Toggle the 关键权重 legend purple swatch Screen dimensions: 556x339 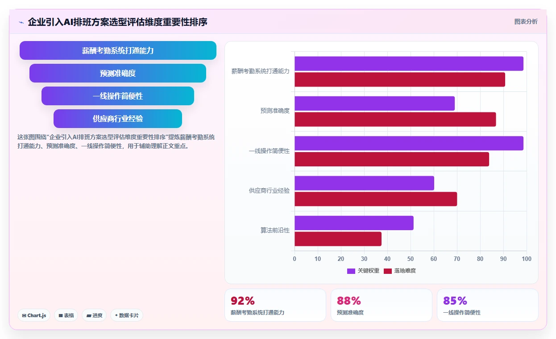tap(351, 271)
